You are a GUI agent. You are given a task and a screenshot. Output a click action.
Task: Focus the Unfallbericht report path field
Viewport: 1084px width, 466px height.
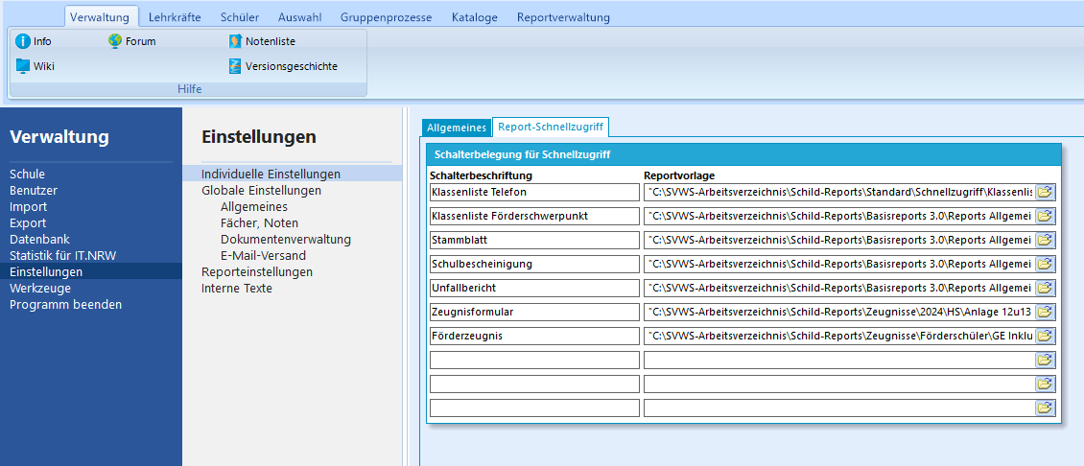(x=838, y=288)
